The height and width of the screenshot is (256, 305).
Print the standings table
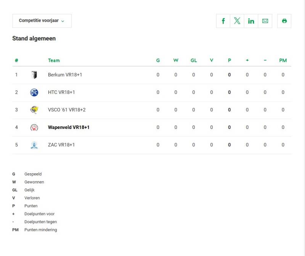tap(284, 21)
